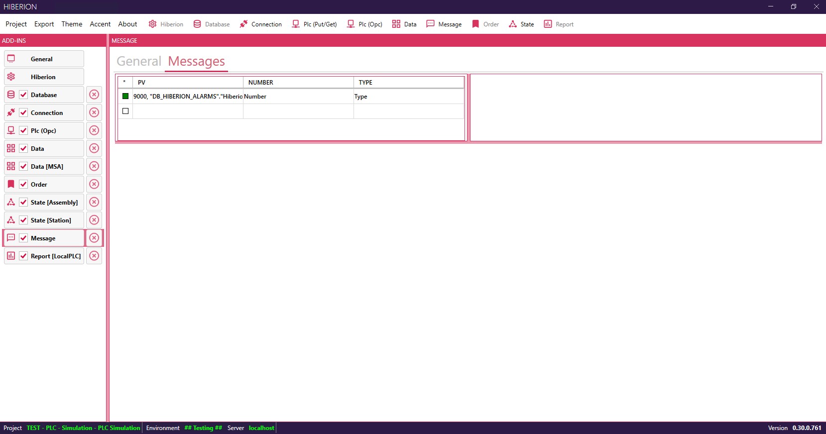This screenshot has width=826, height=434.
Task: Open the Order bookmark item in top toolbar
Action: (x=485, y=24)
